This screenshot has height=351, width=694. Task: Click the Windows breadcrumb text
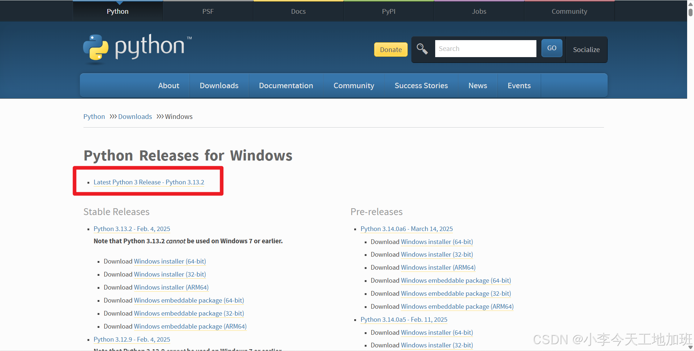pos(179,116)
